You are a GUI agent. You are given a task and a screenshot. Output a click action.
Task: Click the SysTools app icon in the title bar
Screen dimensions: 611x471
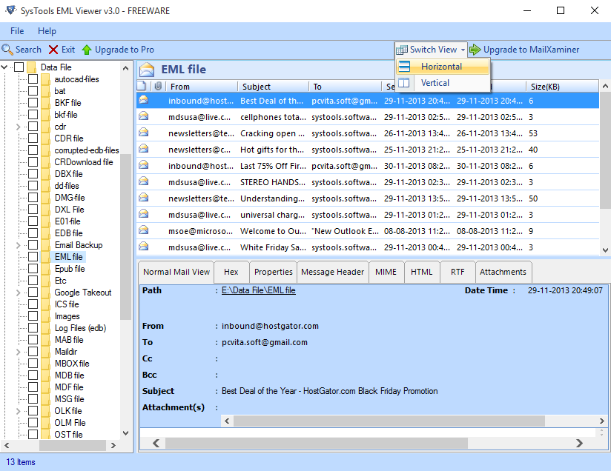click(10, 10)
